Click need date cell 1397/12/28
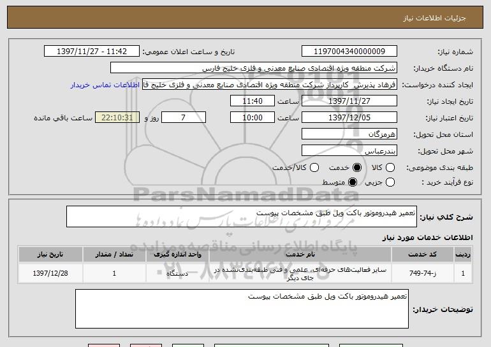Viewport: 491px width, 347px height. [50, 273]
